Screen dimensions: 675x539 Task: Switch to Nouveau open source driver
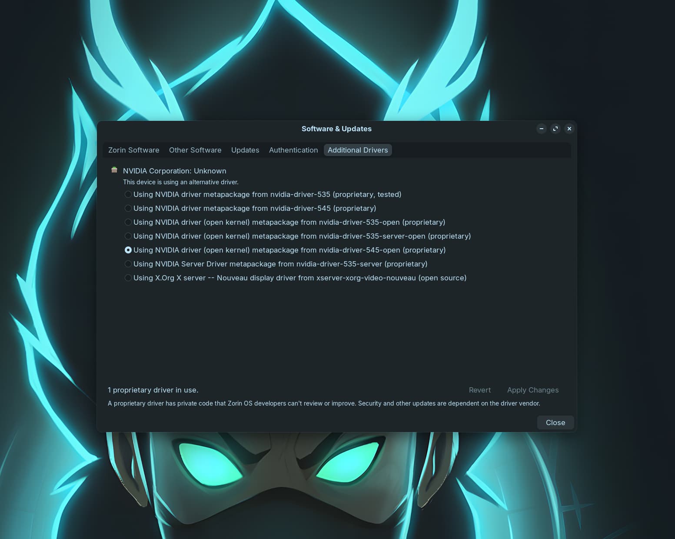[x=128, y=278]
